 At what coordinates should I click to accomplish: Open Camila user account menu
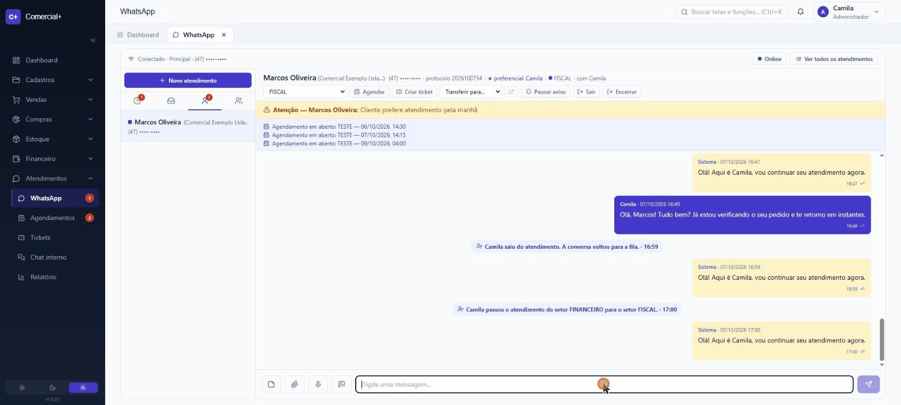click(849, 12)
